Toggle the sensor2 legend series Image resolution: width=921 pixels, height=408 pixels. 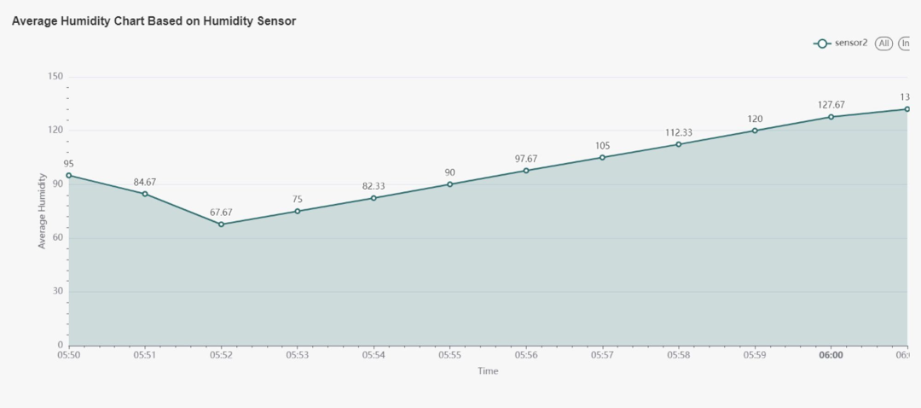[x=851, y=44]
